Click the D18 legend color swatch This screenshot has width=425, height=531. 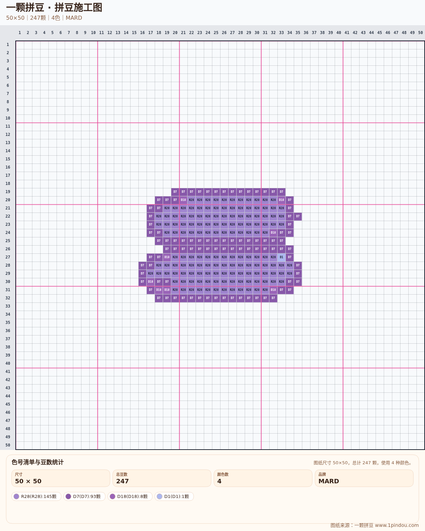tap(112, 497)
